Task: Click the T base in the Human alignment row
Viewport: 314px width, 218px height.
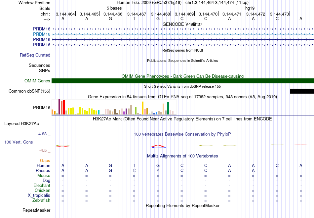Action: [134, 165]
